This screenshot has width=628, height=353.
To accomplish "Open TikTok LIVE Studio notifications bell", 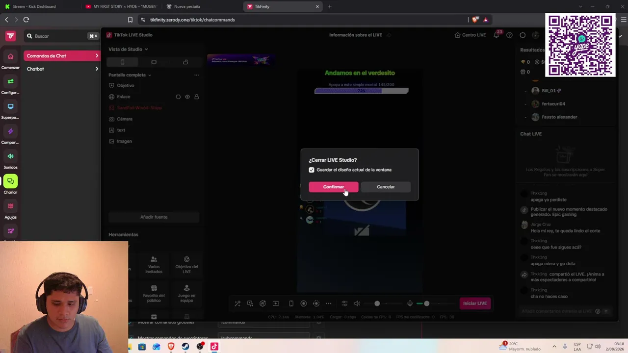I will coord(497,35).
